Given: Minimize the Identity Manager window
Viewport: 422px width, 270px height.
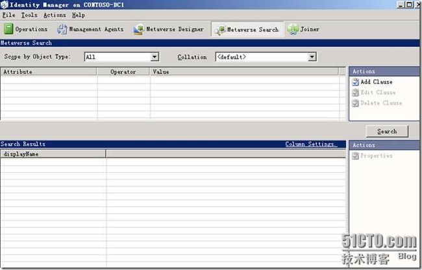Looking at the screenshot, I should click(401, 5).
